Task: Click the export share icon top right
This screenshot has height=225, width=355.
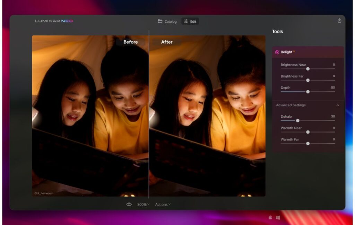Action: [339, 20]
